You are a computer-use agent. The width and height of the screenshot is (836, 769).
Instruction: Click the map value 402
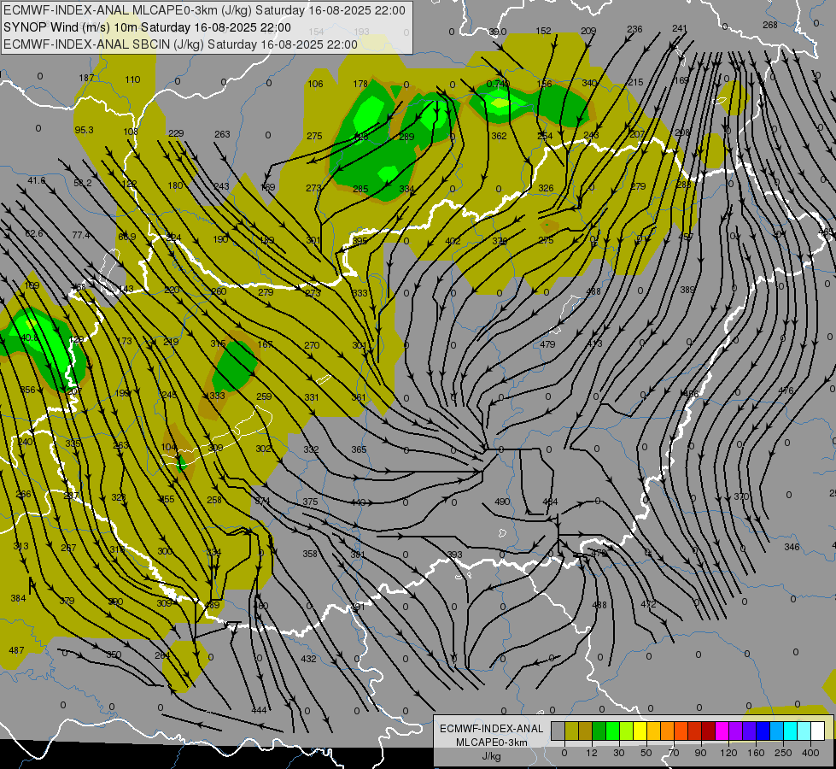453,241
